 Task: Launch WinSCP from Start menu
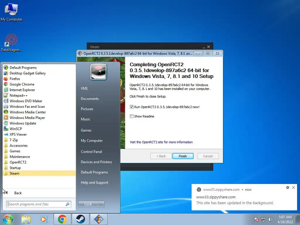click(13, 129)
